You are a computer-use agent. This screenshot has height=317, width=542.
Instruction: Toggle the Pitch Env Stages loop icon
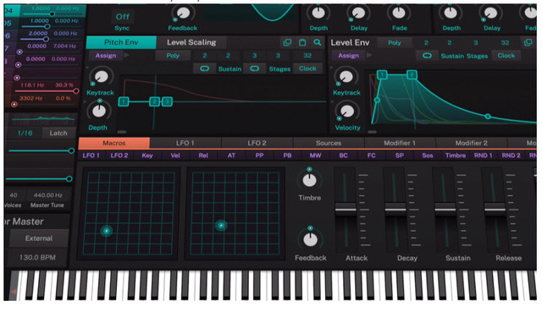pos(254,68)
